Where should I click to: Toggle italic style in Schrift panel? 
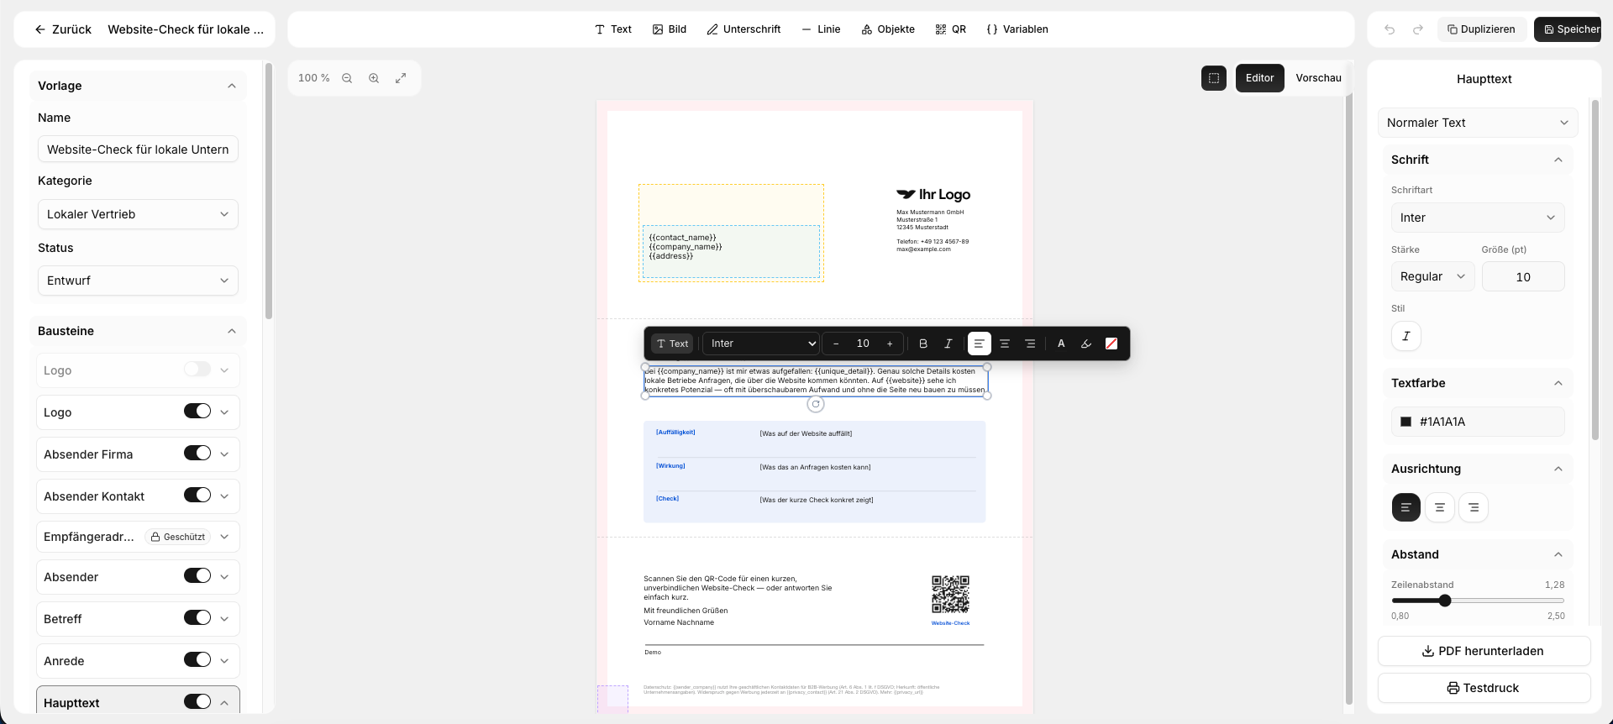click(x=1406, y=336)
